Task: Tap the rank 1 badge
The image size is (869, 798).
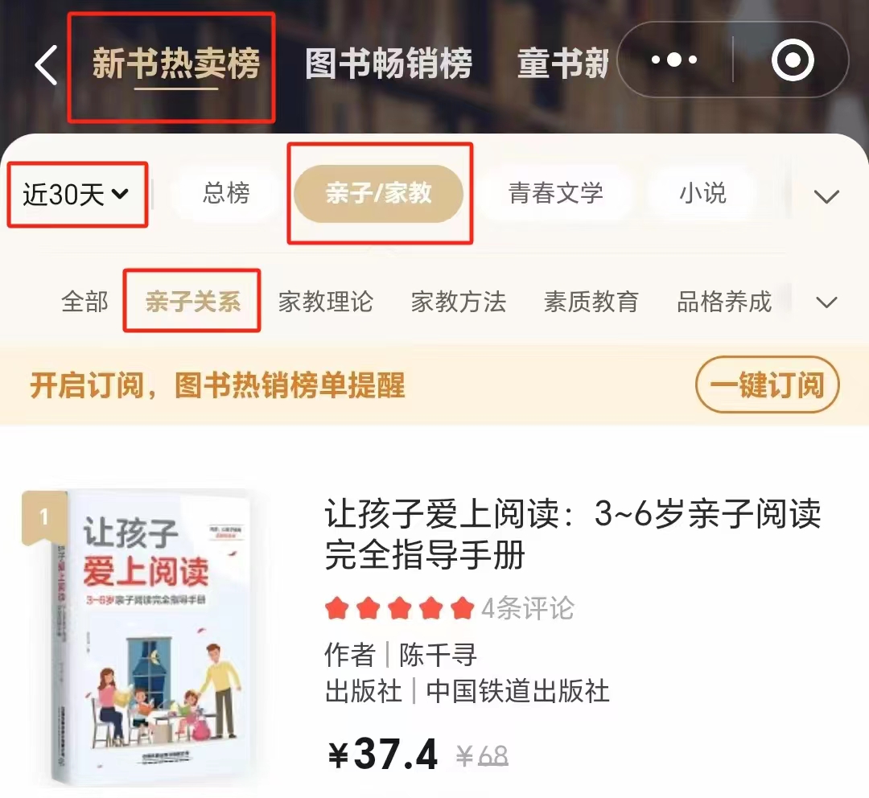Action: [x=43, y=517]
